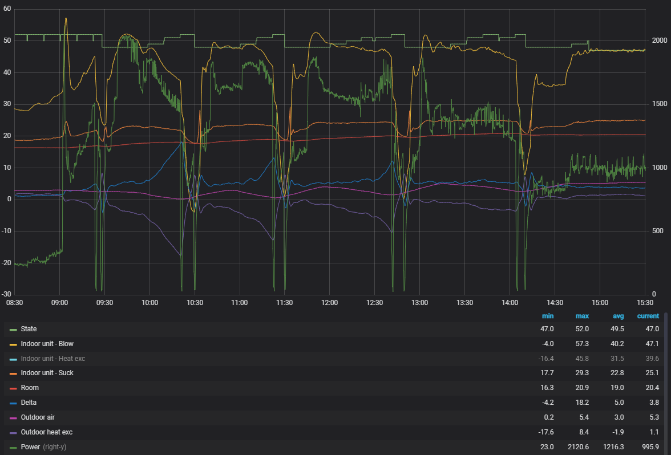This screenshot has height=455, width=671.
Task: Click the red Room series color icon
Action: click(13, 388)
